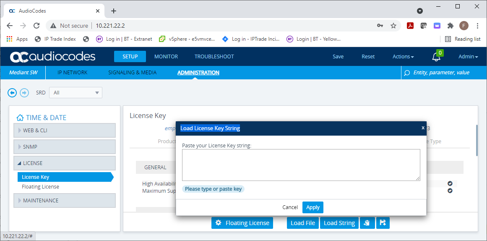Click the License Key string text area
The image size is (487, 241).
click(301, 165)
